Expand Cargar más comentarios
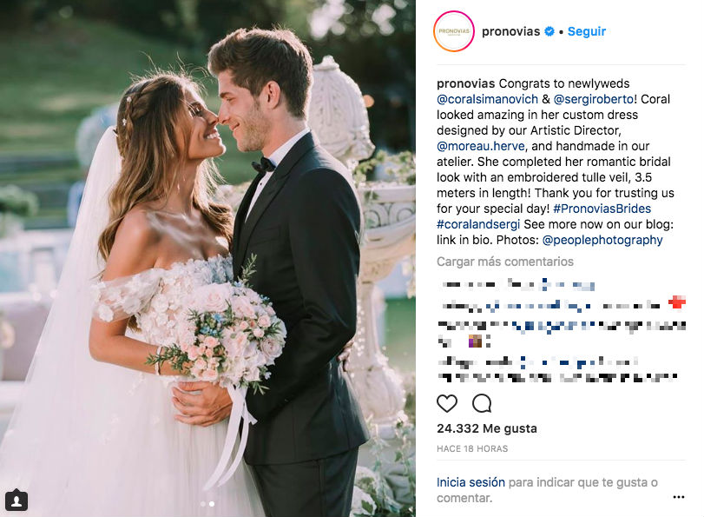 505,262
